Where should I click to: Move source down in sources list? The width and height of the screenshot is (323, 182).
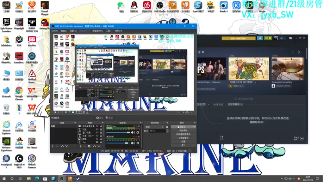pyautogui.click(x=99, y=146)
